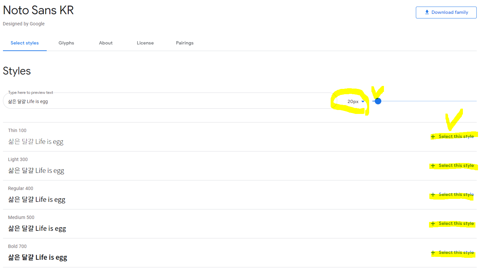The height and width of the screenshot is (271, 480).
Task: Click the Download family button
Action: [x=446, y=13]
